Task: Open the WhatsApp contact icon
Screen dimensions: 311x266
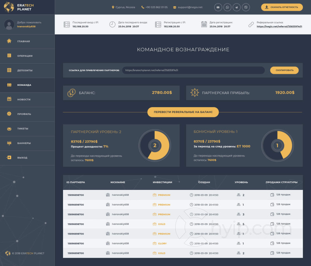Action: click(x=227, y=7)
